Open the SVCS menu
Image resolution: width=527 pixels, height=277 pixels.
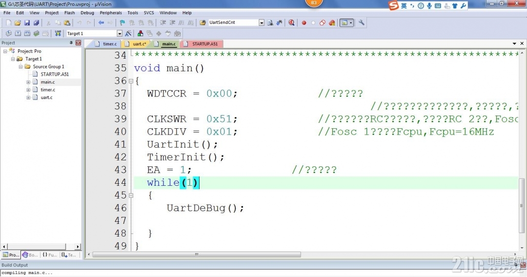click(149, 13)
